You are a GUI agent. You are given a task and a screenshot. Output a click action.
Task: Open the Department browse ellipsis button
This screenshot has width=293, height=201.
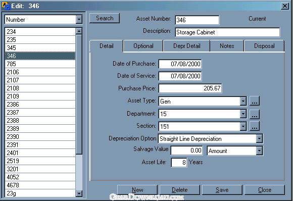pos(255,114)
